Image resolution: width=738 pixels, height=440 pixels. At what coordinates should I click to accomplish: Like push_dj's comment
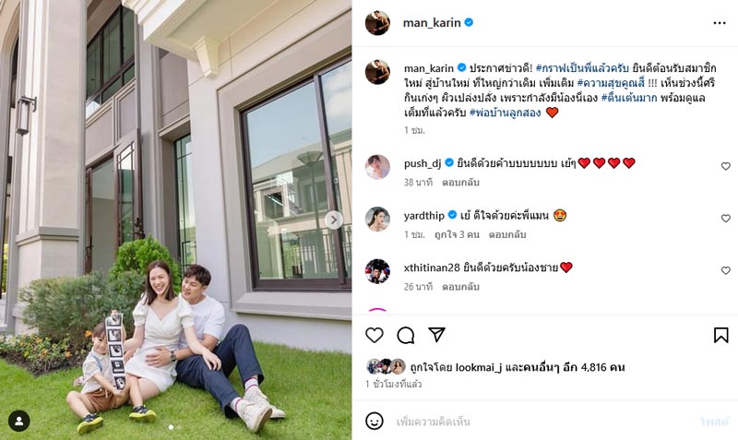pyautogui.click(x=726, y=166)
